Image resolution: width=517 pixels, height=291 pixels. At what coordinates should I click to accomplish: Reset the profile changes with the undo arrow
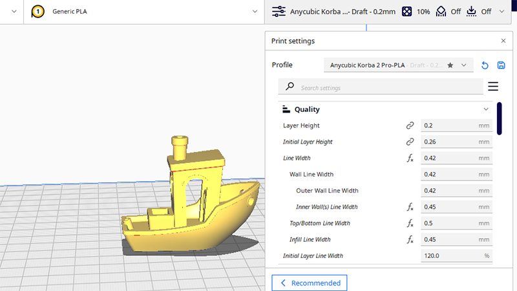pyautogui.click(x=485, y=65)
